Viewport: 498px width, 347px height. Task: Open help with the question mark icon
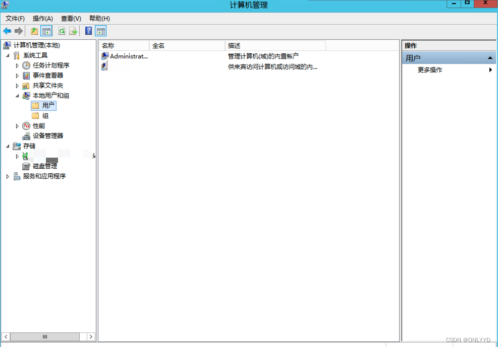tap(89, 31)
